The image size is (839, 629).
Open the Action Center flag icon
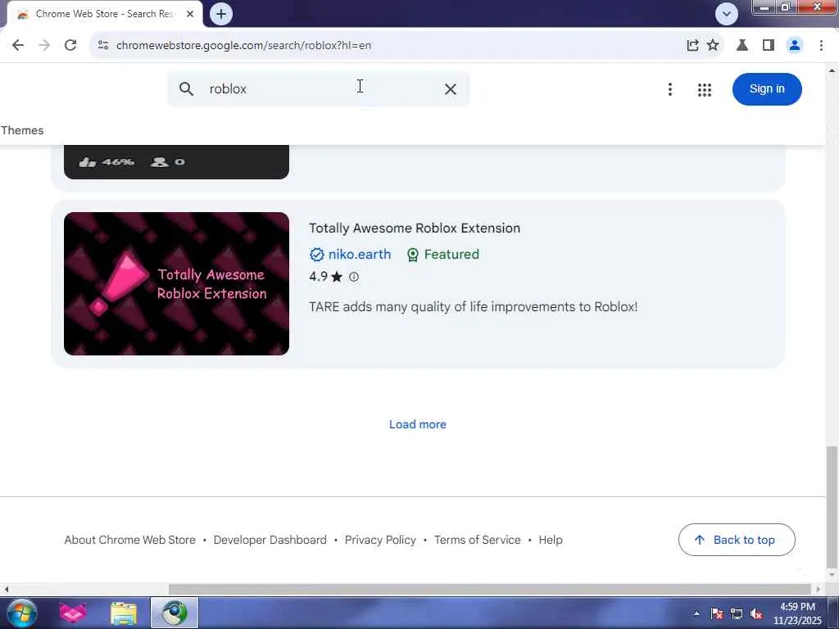(x=716, y=613)
